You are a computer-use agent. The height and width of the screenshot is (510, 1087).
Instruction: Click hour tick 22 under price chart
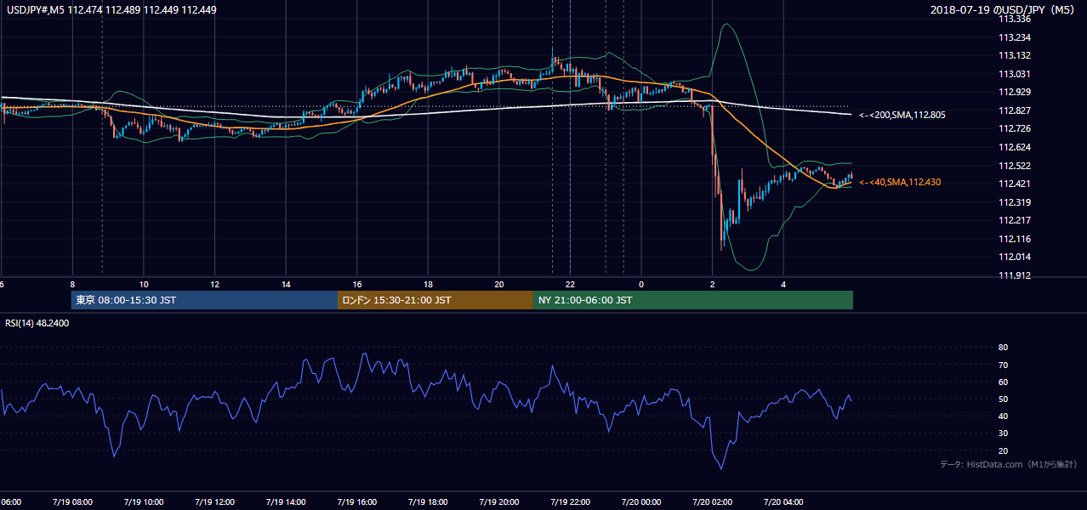pos(570,284)
